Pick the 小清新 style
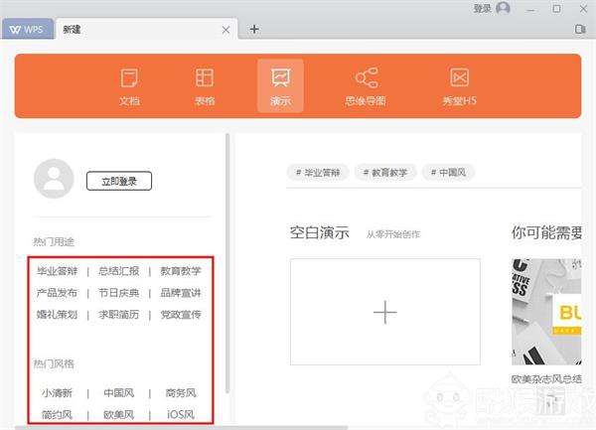596x430 pixels. pyautogui.click(x=57, y=393)
